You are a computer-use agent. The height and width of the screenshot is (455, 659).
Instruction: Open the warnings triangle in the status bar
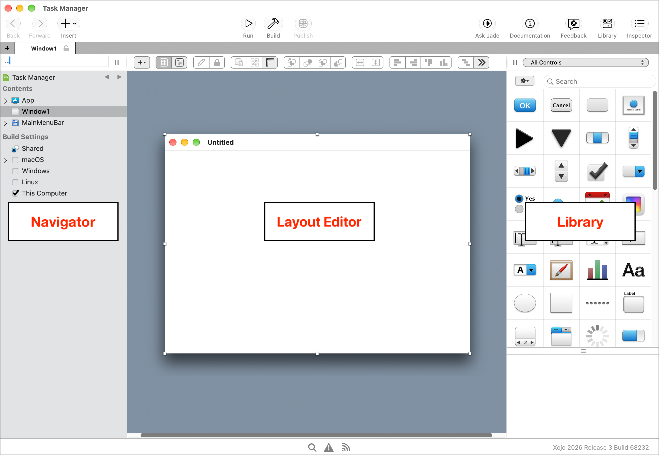(x=329, y=447)
